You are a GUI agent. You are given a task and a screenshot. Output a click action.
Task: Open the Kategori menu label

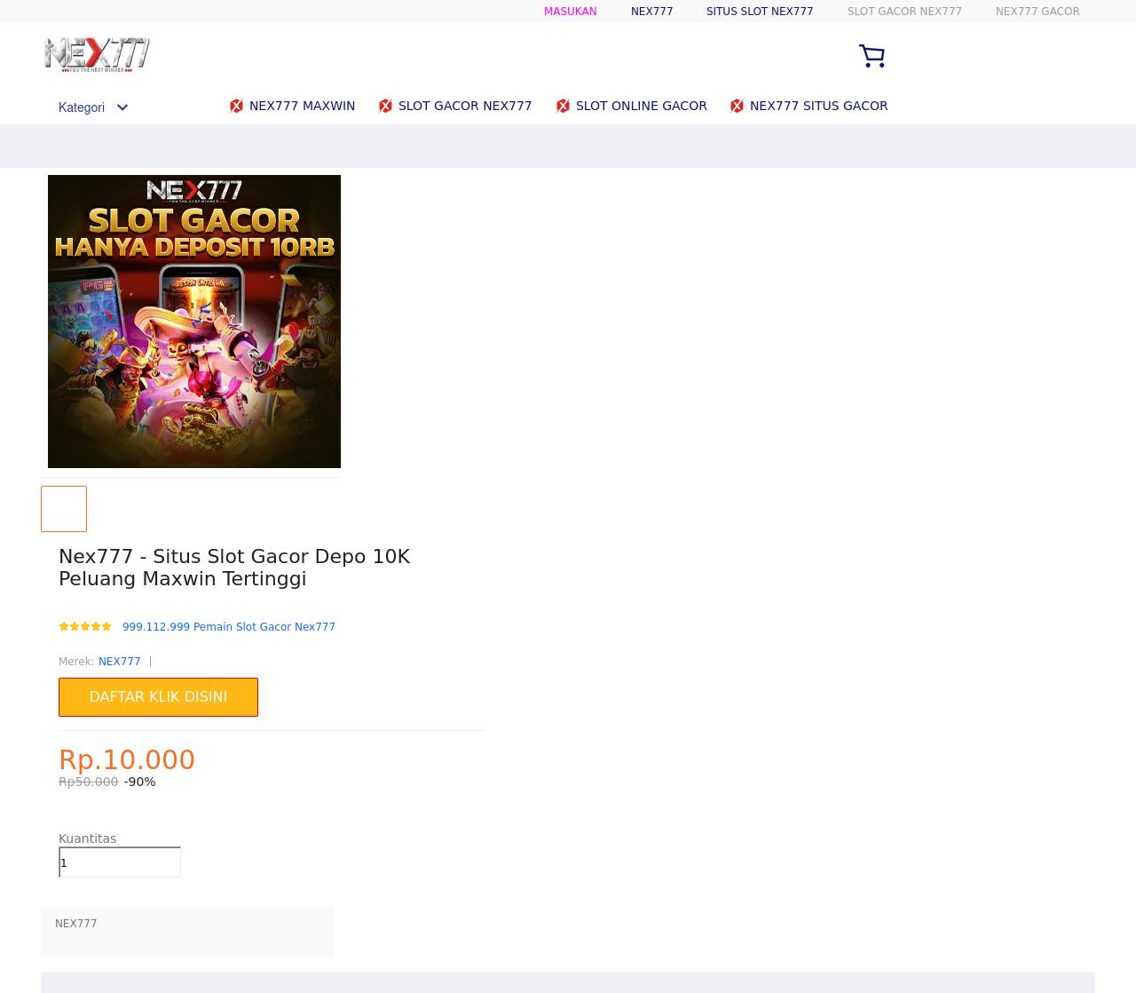[x=82, y=107]
